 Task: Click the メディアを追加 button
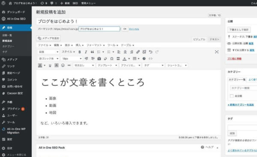48,39
